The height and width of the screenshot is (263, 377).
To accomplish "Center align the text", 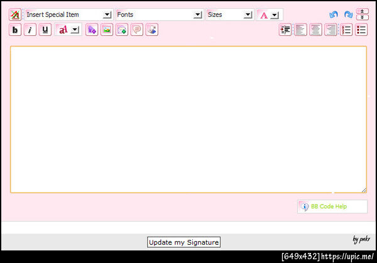I will coord(315,30).
